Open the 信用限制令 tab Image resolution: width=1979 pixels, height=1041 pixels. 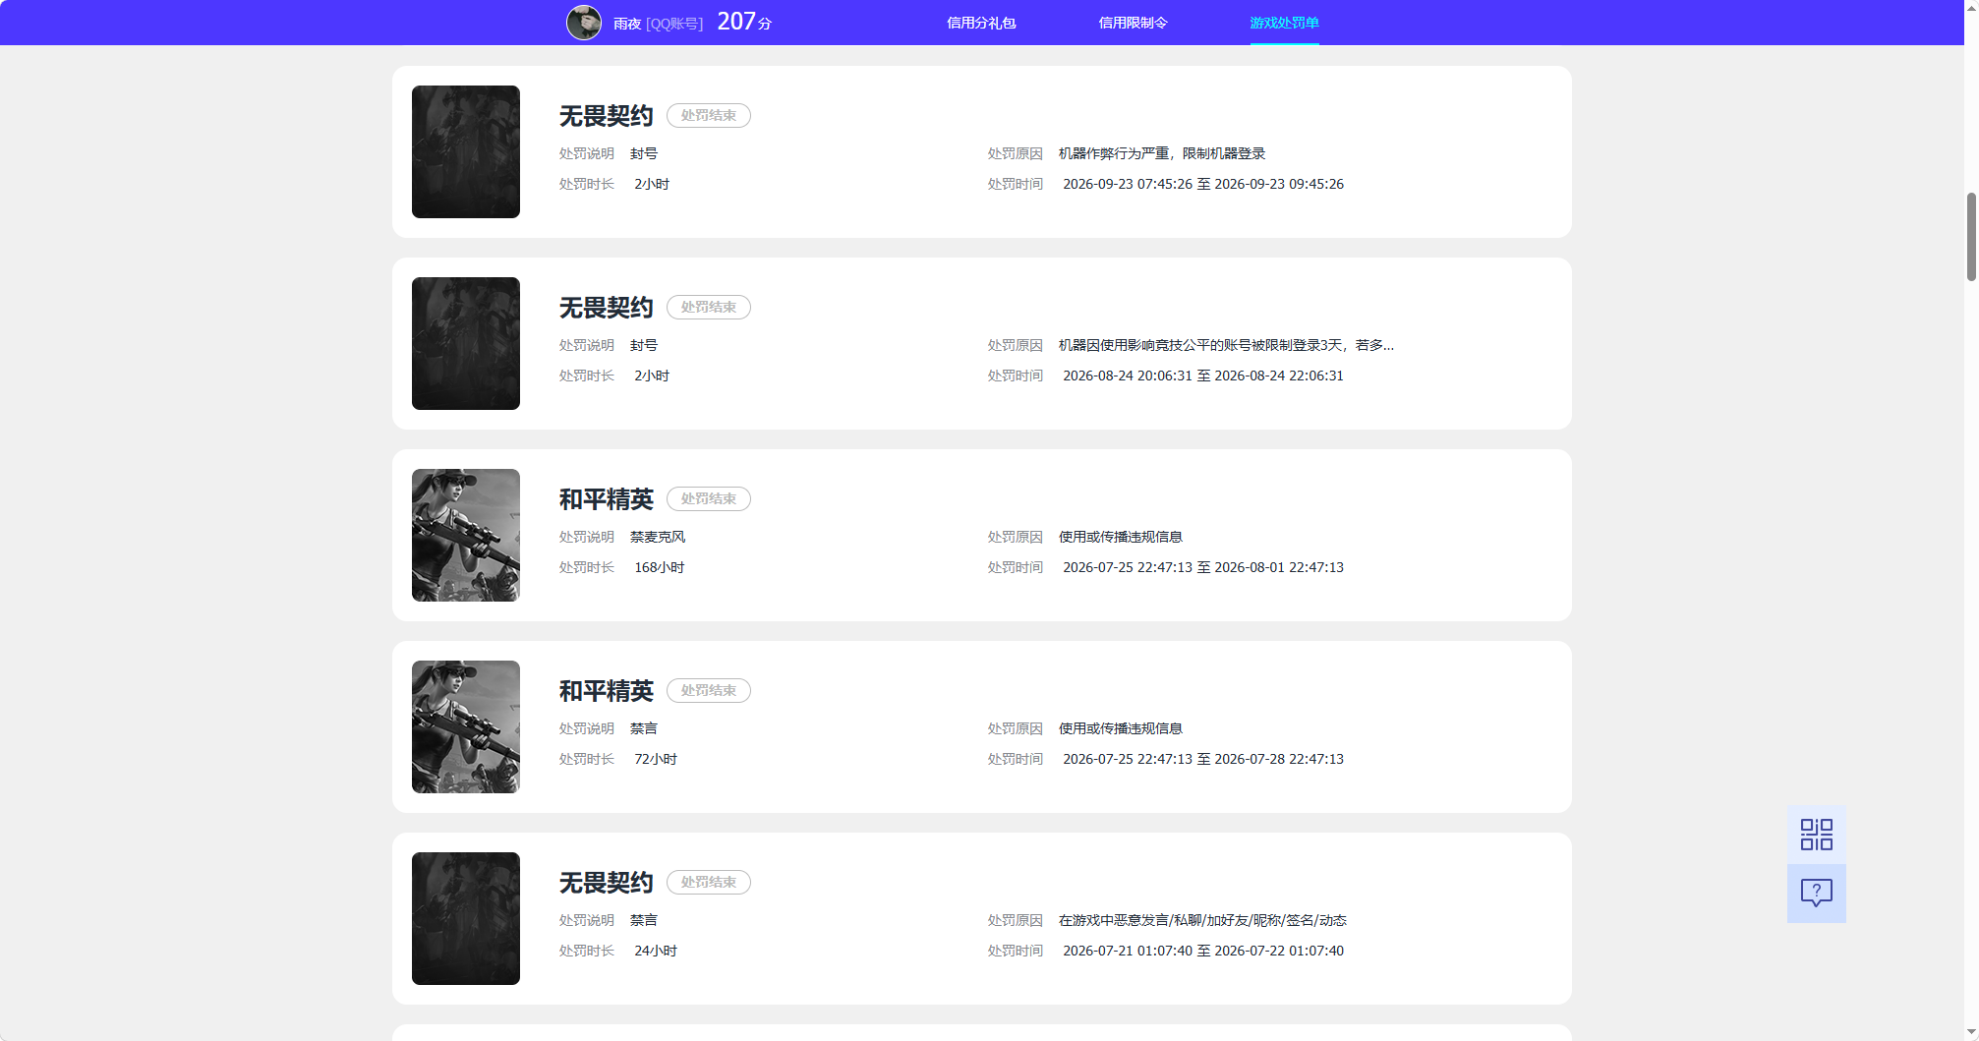coord(1133,23)
